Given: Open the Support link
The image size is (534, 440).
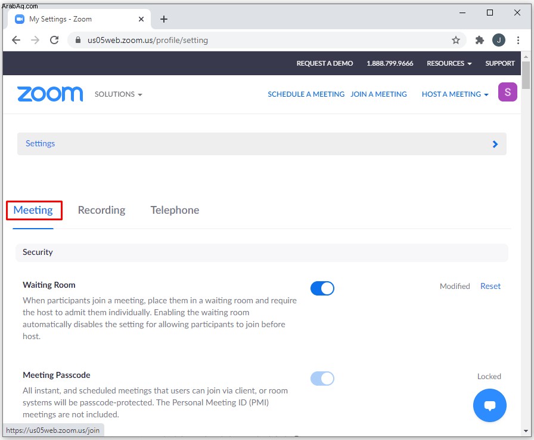Looking at the screenshot, I should coord(499,63).
